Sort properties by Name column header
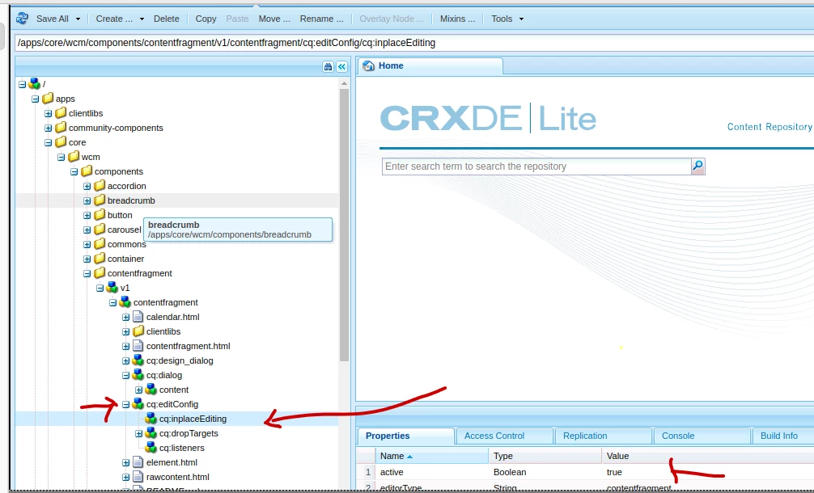Image resolution: width=814 pixels, height=493 pixels. coord(432,456)
